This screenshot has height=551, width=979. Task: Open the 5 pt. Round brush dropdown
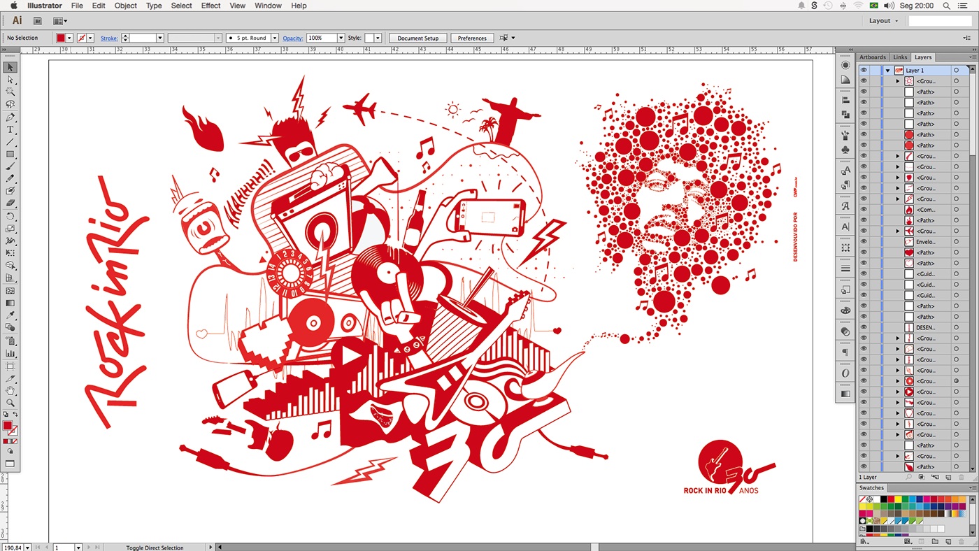coord(274,38)
